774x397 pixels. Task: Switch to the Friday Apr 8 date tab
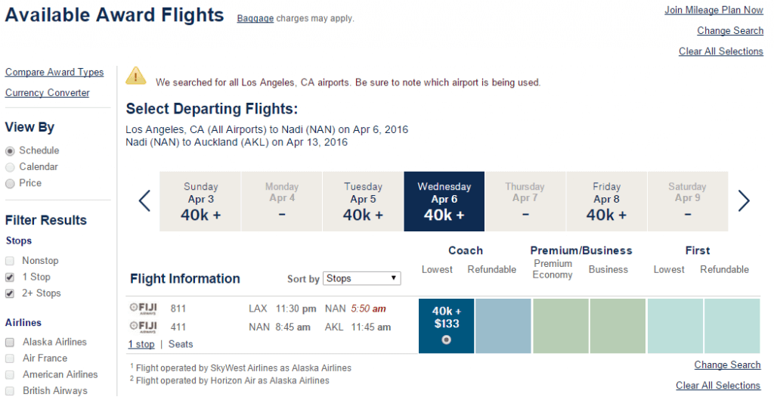(606, 201)
